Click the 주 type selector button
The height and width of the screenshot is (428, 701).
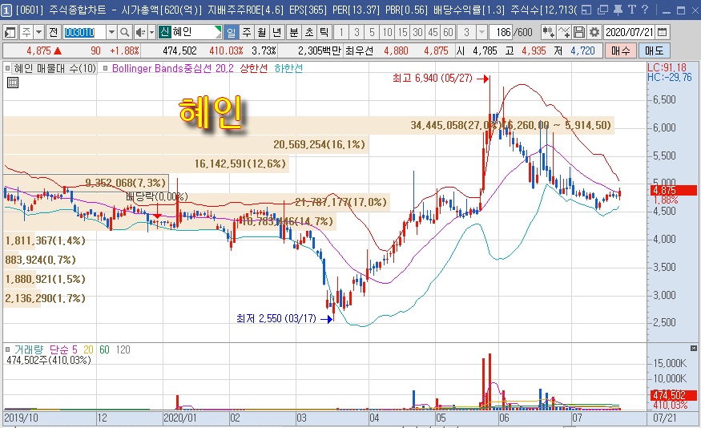pyautogui.click(x=26, y=32)
